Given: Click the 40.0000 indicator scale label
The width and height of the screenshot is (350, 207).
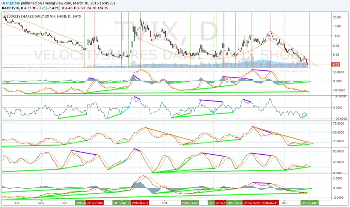Looking at the screenshot, I should click(x=339, y=162).
